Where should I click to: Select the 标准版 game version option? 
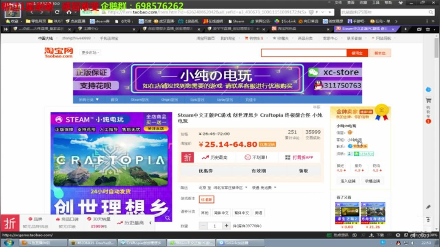[x=207, y=199]
